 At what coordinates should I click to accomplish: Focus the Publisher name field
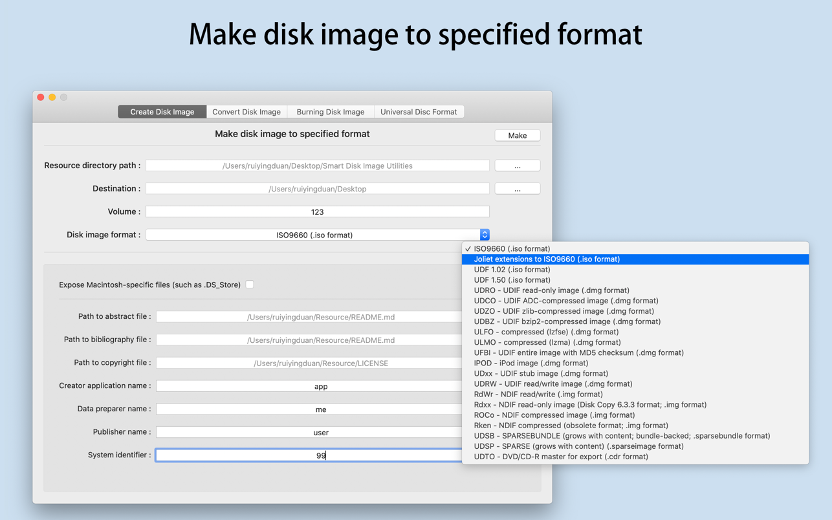309,432
